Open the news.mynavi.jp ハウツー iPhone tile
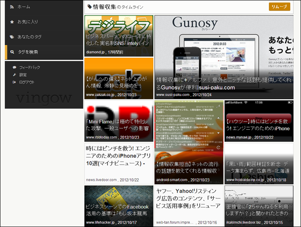Image resolution: width=301 pixels, height=227 pixels. point(259,121)
